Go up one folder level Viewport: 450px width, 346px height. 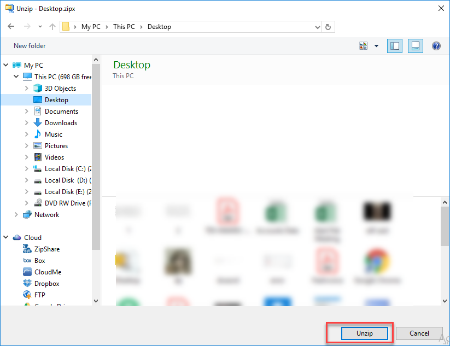click(x=52, y=27)
